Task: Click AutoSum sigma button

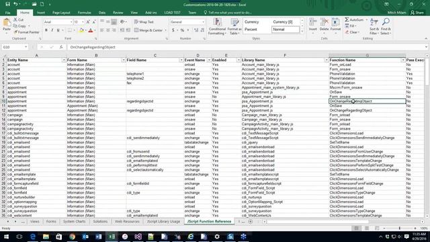Action: 354,19
